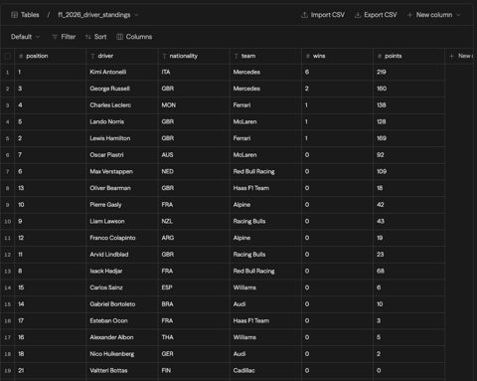477x381 pixels.
Task: Select the Kimi Antonelli cell
Action: [122, 72]
